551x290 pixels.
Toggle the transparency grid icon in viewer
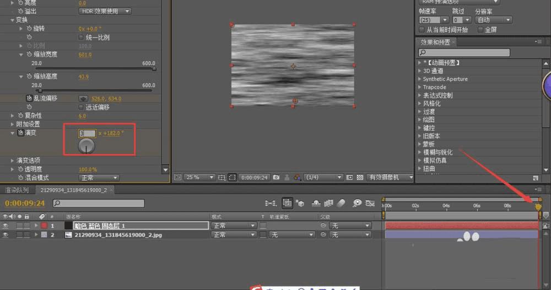(x=360, y=177)
